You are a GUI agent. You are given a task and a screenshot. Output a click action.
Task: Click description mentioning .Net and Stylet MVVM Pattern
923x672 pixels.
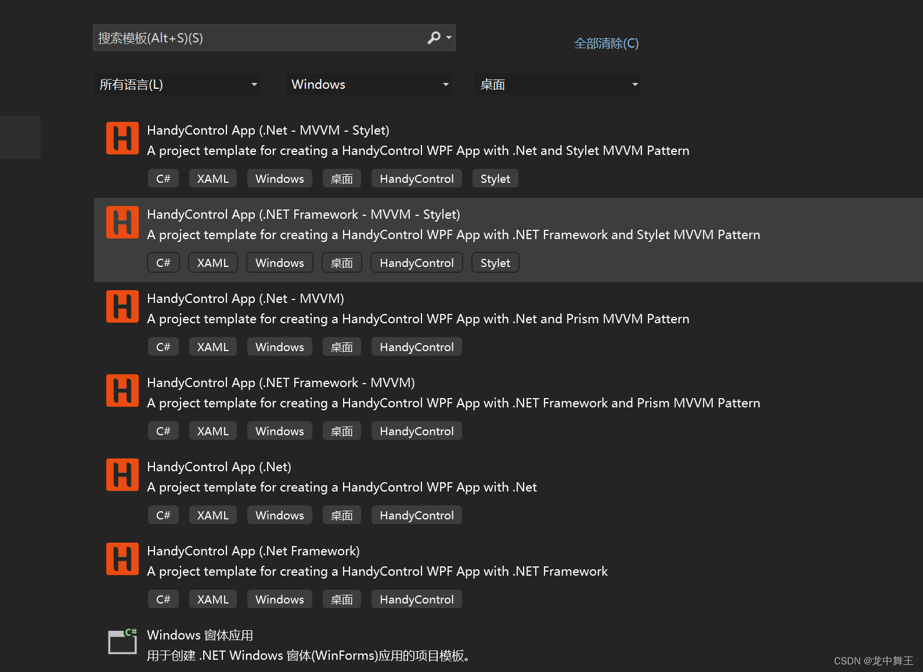[418, 151]
